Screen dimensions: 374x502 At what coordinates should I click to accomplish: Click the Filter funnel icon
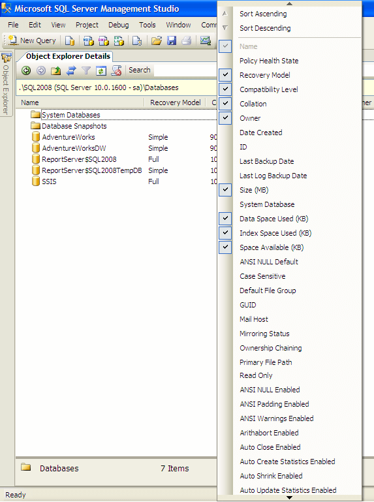point(86,71)
